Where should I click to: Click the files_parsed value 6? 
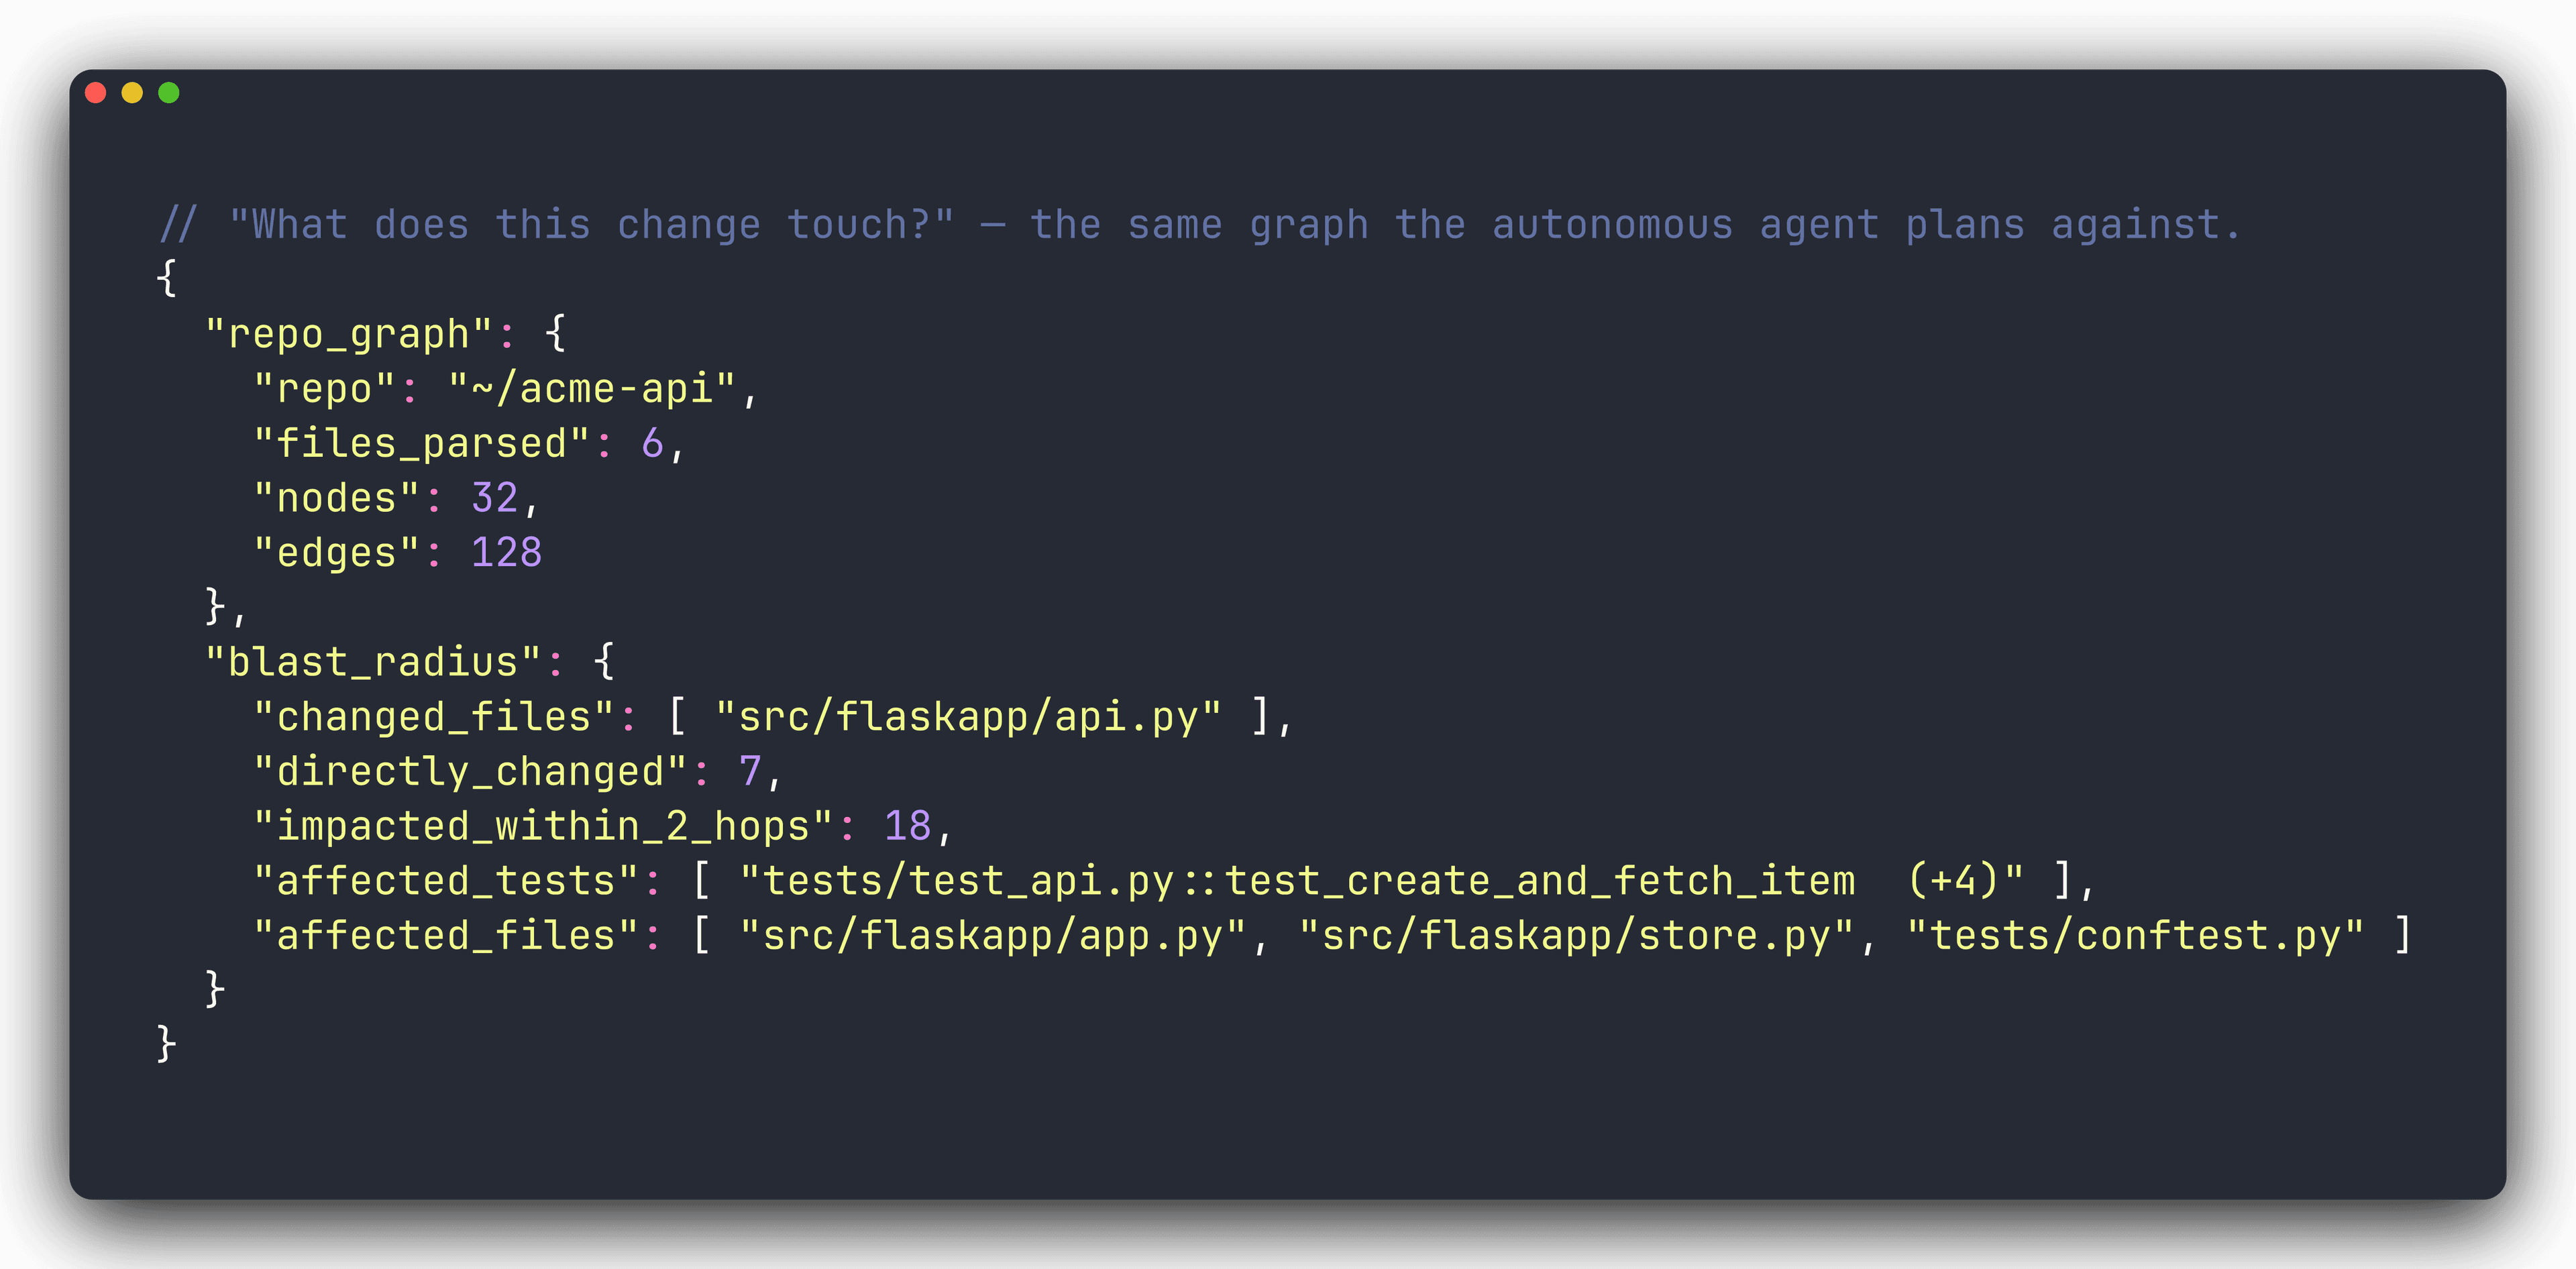pyautogui.click(x=653, y=443)
